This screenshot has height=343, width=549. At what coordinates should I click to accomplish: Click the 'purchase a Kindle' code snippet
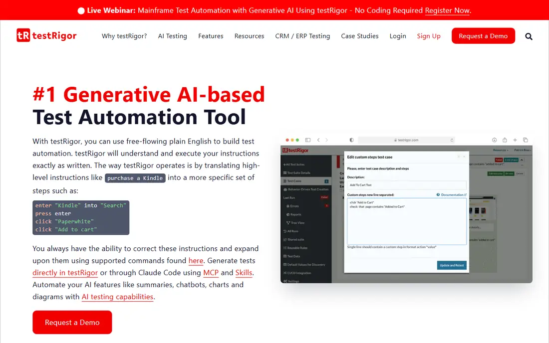click(x=135, y=178)
